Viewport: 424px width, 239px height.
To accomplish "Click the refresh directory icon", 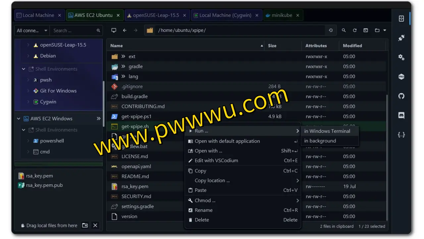I will point(354,30).
